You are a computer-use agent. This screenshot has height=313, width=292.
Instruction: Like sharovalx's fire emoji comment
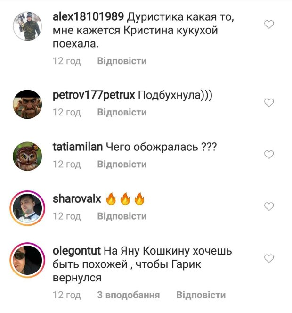point(269,206)
